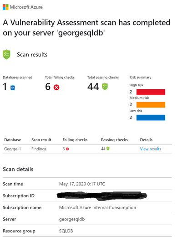
Task: Click the Passing checks column header
Action: coord(114,140)
